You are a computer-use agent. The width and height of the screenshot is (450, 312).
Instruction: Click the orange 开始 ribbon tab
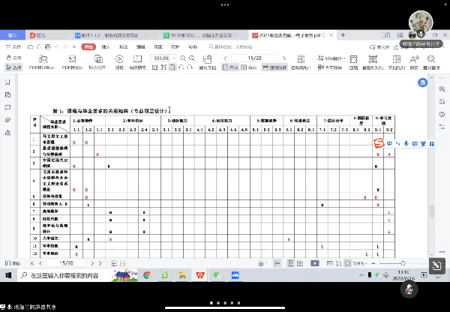tap(88, 46)
